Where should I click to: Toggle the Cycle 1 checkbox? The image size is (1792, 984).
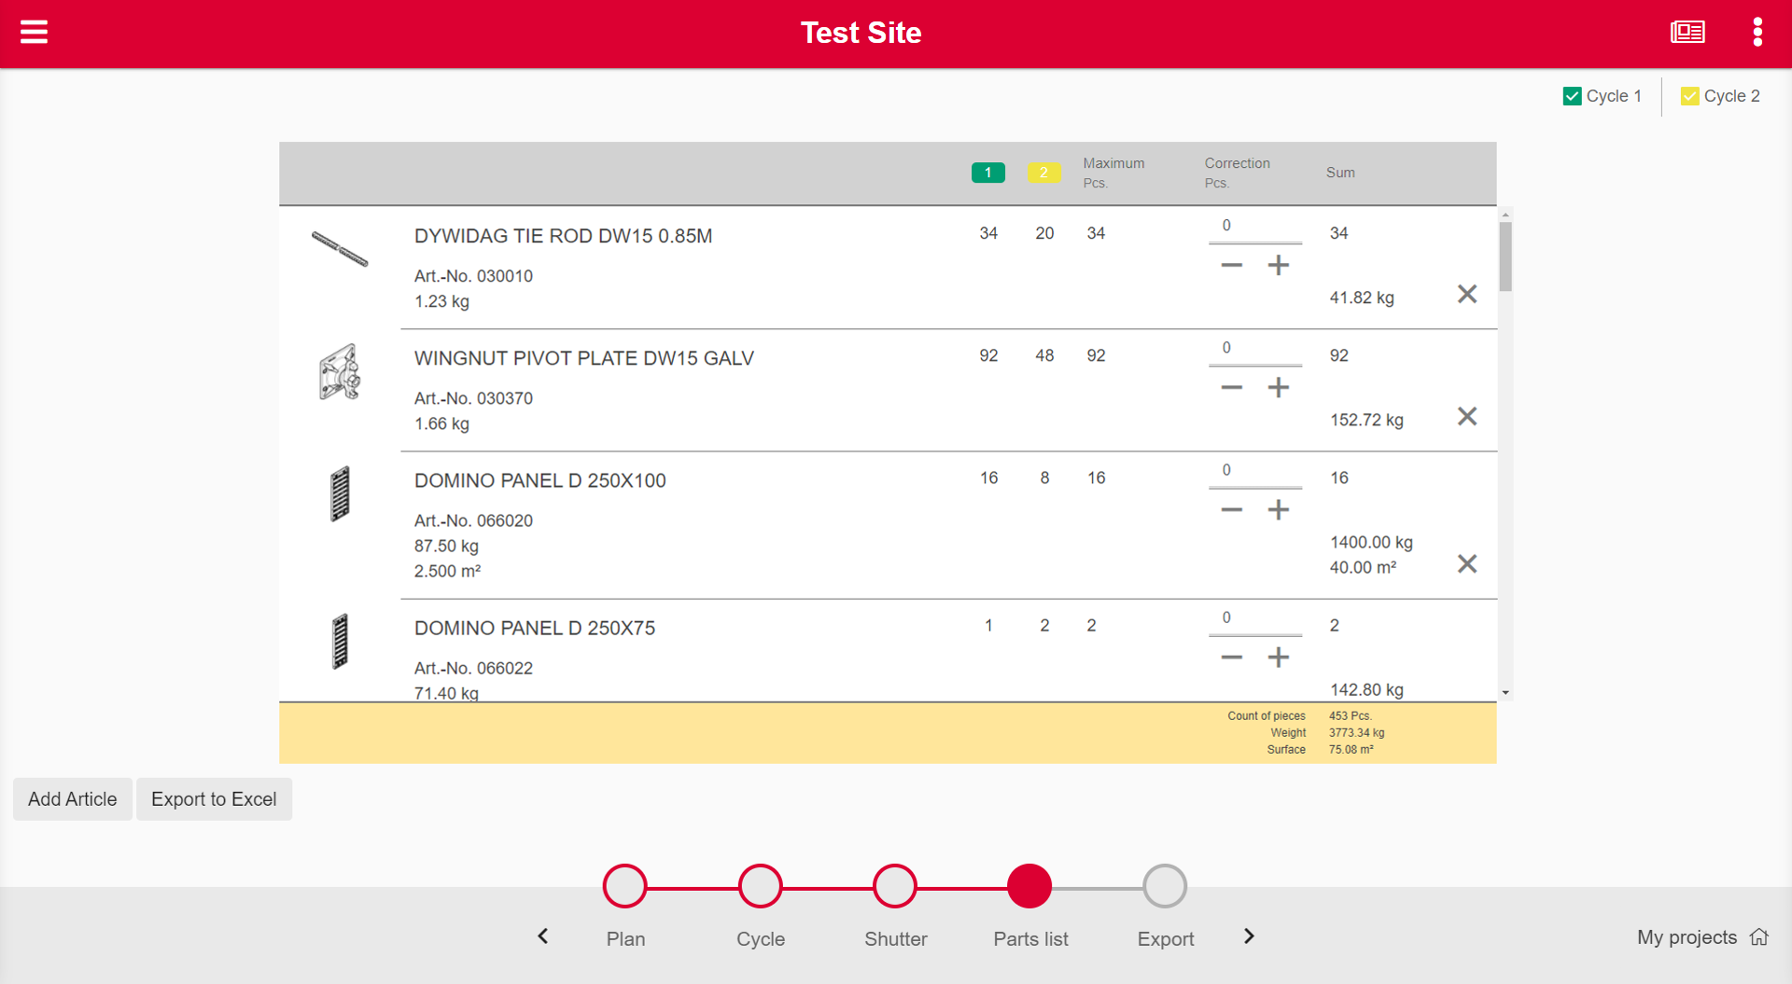coord(1572,96)
